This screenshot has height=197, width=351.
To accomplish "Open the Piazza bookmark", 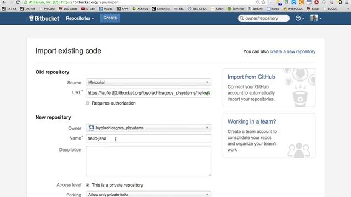I will [106, 9].
